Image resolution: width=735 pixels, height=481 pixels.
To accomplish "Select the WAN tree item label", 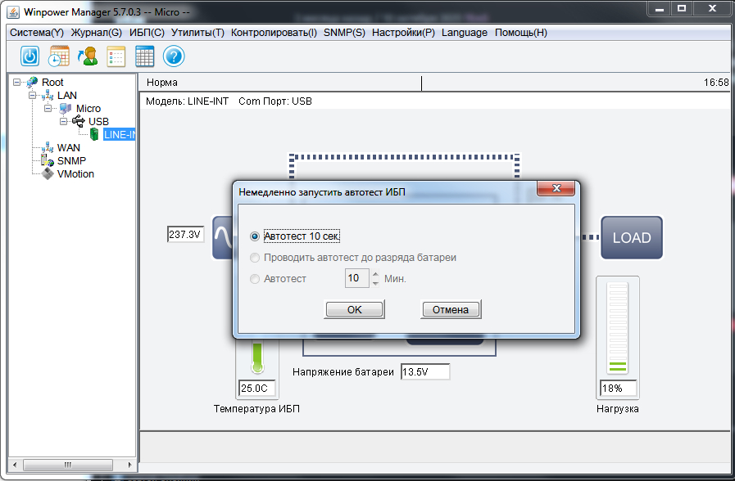I will tap(69, 148).
